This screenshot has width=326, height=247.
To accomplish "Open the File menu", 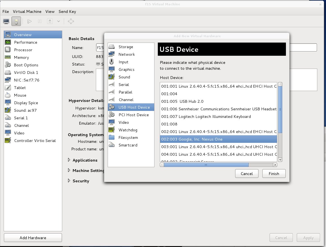I will point(6,12).
